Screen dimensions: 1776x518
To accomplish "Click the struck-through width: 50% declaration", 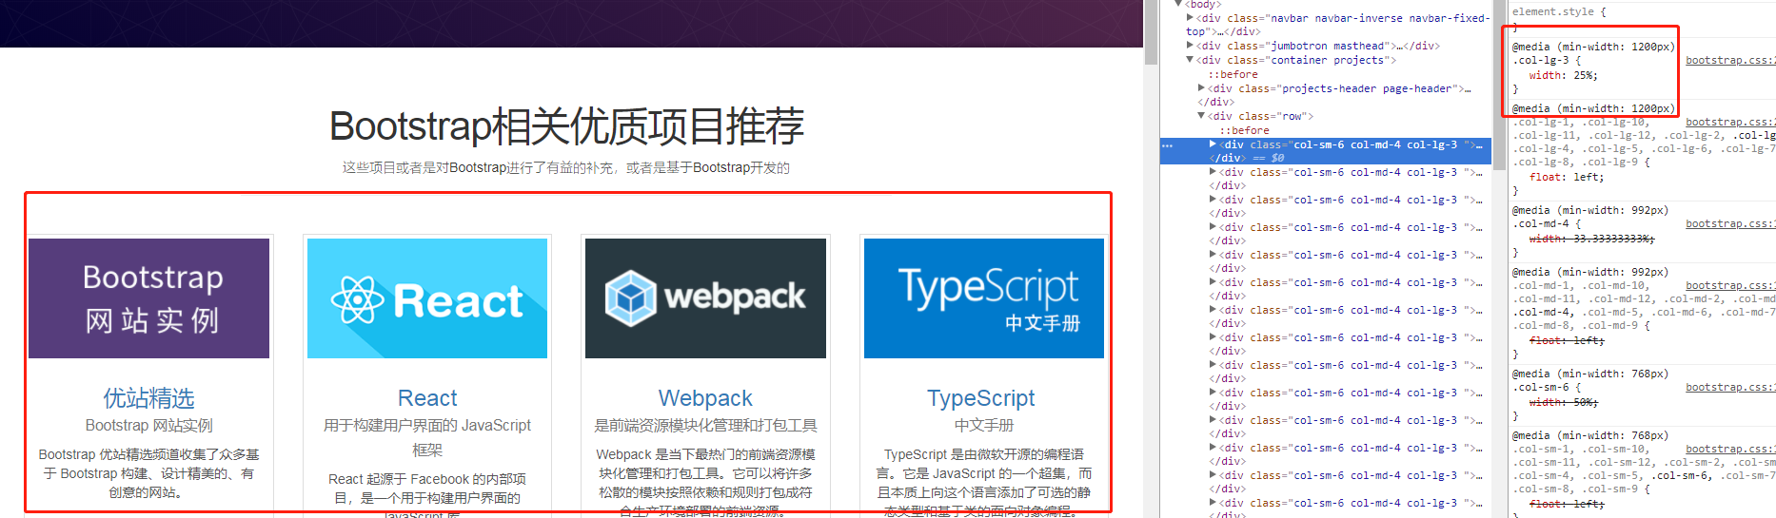I will click(1564, 402).
